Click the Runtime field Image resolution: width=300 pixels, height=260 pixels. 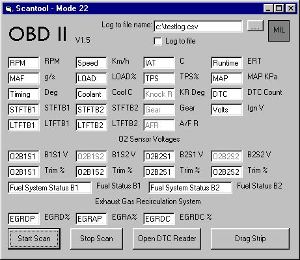(x=226, y=63)
